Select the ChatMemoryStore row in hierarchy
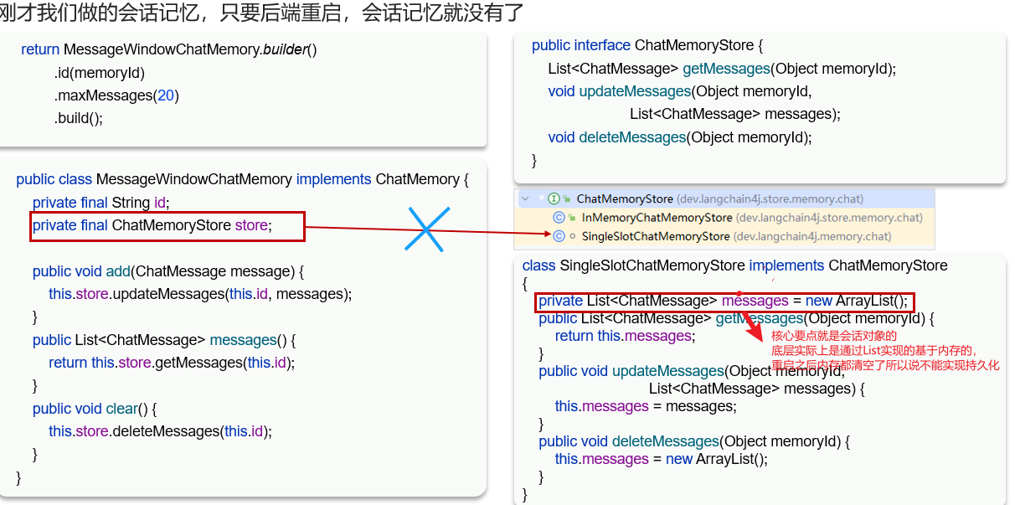1015x505 pixels. click(x=724, y=199)
